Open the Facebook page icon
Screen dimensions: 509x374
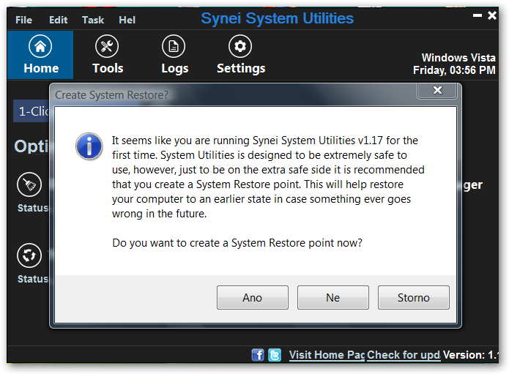tap(258, 354)
